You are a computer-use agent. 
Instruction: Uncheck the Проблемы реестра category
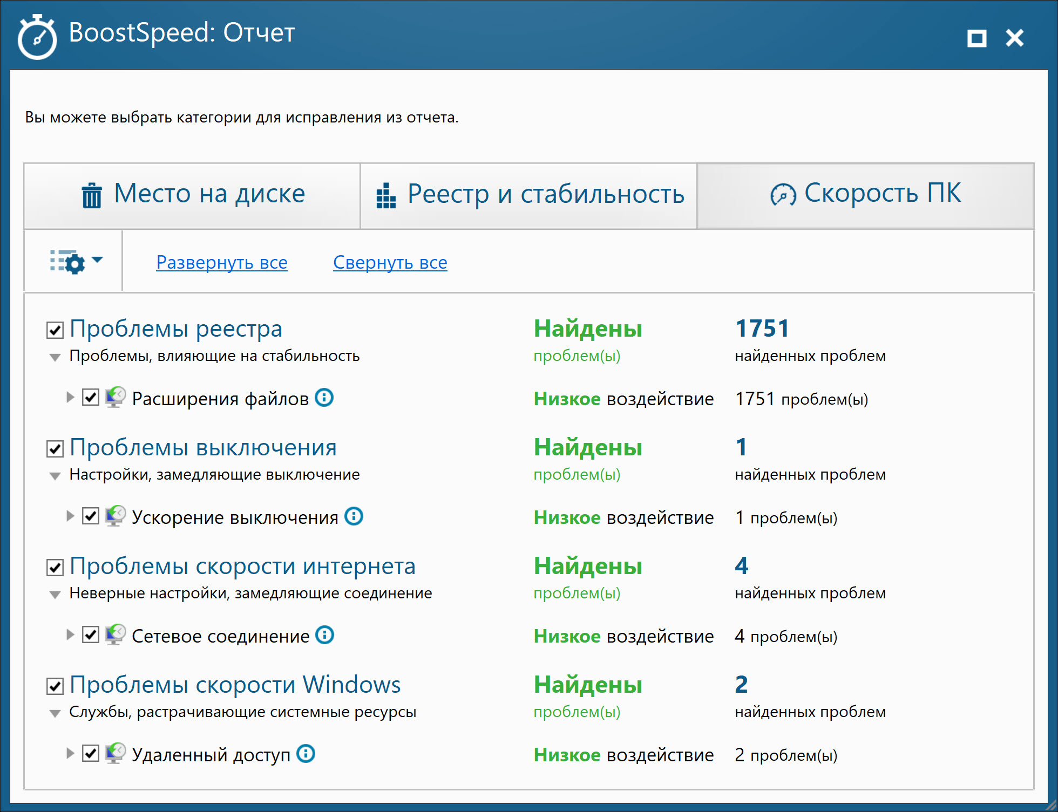pyautogui.click(x=55, y=330)
